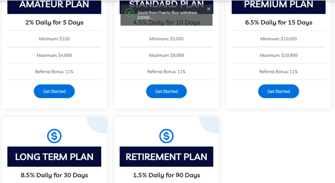
Task: Click the Retirement Plan dollar icon
Action: pyautogui.click(x=166, y=136)
